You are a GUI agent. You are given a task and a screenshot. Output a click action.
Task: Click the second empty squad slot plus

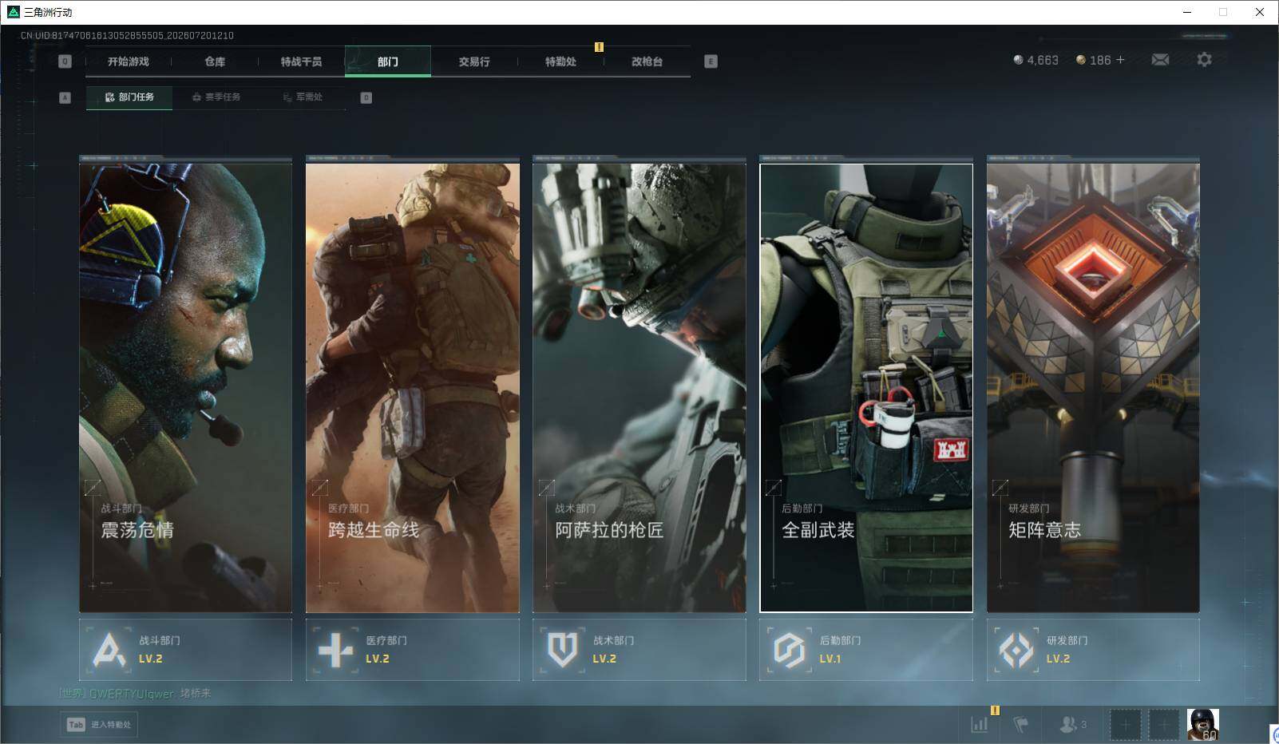[x=1164, y=725]
